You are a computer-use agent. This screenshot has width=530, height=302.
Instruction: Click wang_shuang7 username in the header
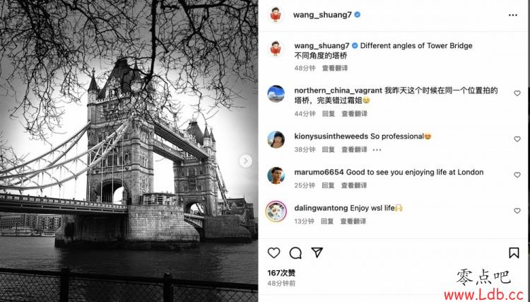[322, 15]
